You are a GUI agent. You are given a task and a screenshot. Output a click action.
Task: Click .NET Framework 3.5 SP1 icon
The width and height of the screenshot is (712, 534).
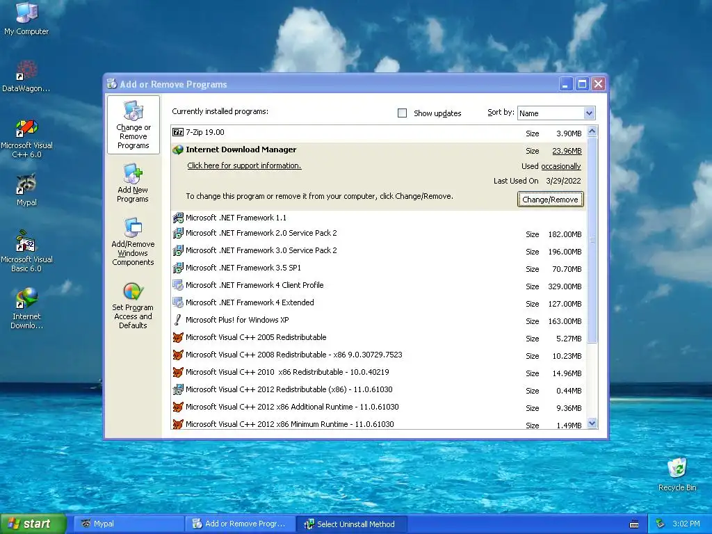click(178, 268)
